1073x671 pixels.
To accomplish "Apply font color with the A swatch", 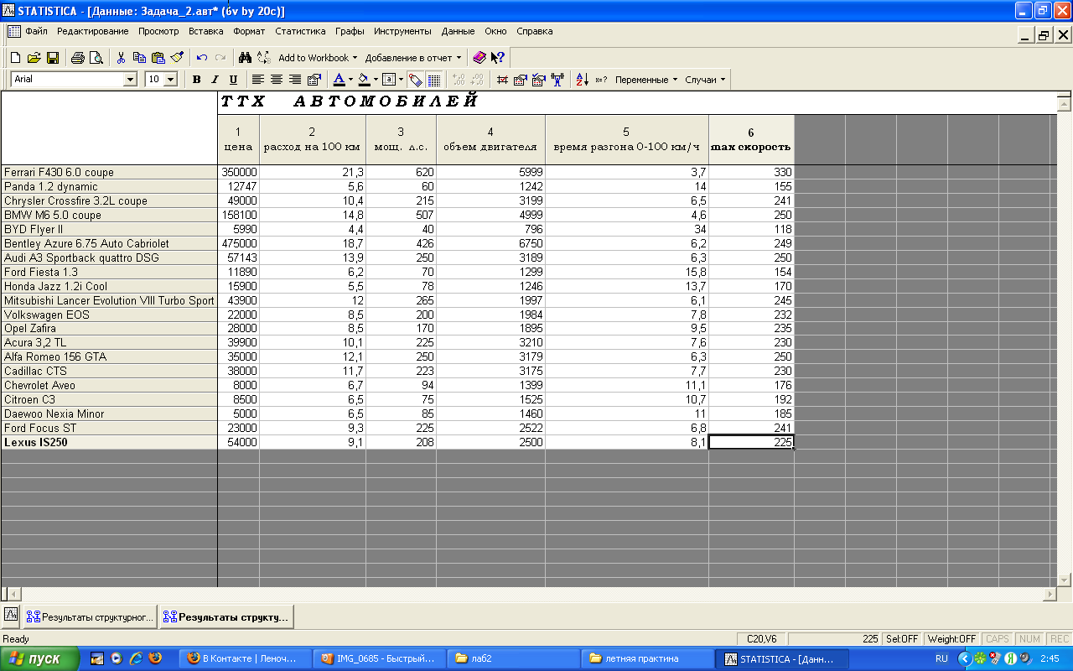I will tap(339, 80).
